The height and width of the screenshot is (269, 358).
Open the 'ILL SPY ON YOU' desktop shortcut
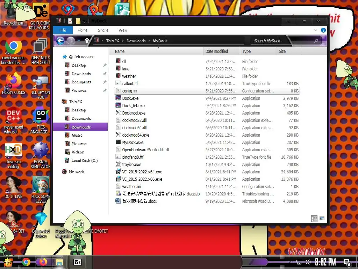tap(41, 88)
